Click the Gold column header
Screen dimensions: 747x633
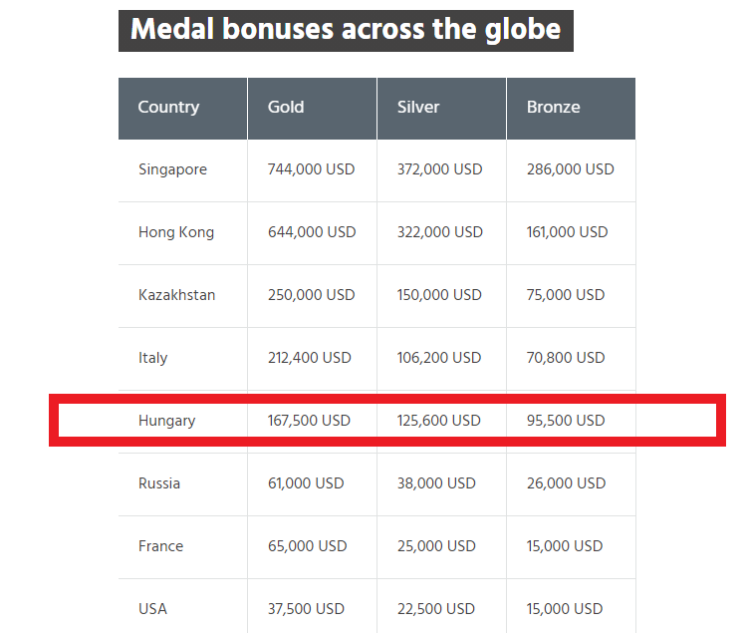[312, 109]
